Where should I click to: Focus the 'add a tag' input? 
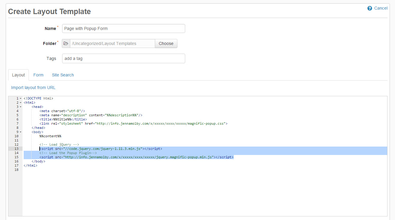[123, 58]
